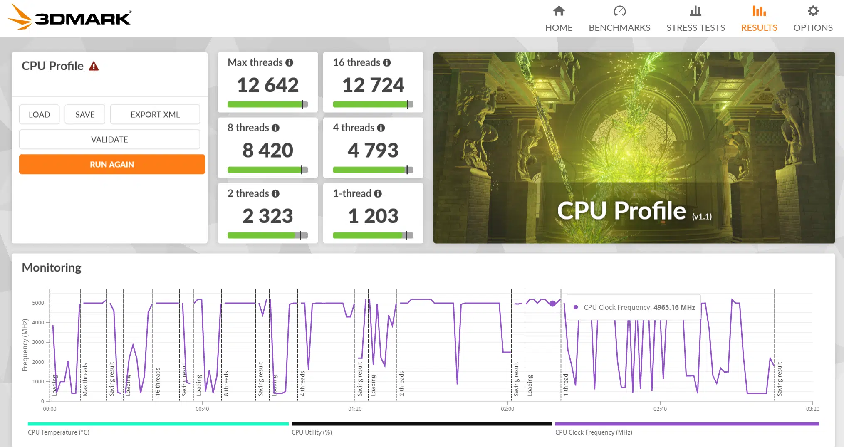The image size is (844, 447).
Task: Click the 'Max threads' phase label on graph
Action: pos(85,379)
